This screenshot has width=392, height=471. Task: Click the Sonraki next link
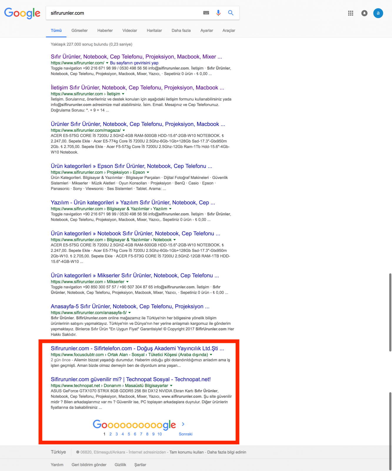point(186,434)
